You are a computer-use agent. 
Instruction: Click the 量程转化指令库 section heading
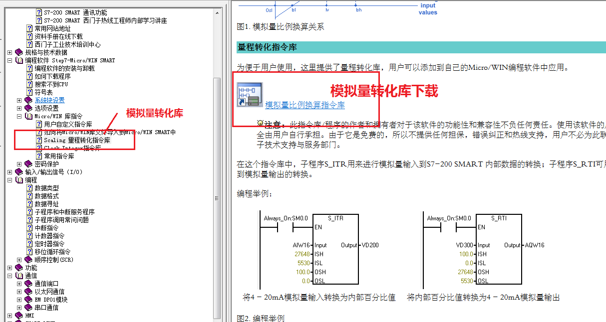[268, 47]
